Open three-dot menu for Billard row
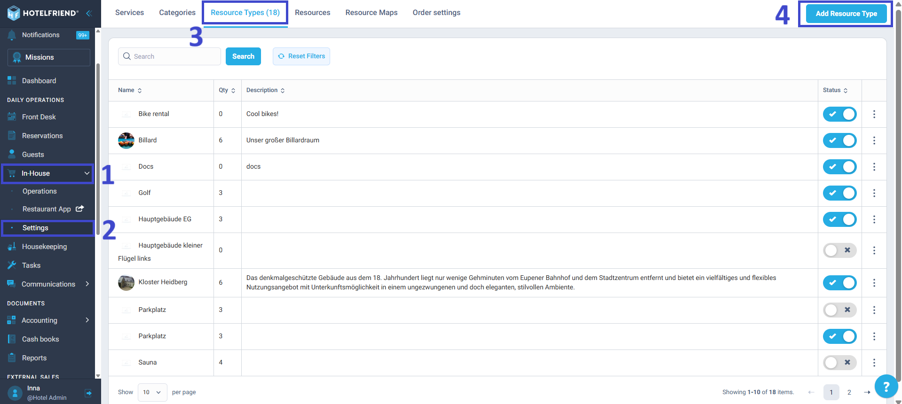902x404 pixels. pyautogui.click(x=874, y=140)
